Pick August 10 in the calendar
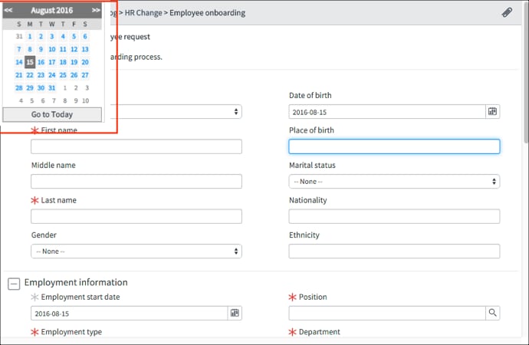Image resolution: width=529 pixels, height=345 pixels. tap(52, 49)
